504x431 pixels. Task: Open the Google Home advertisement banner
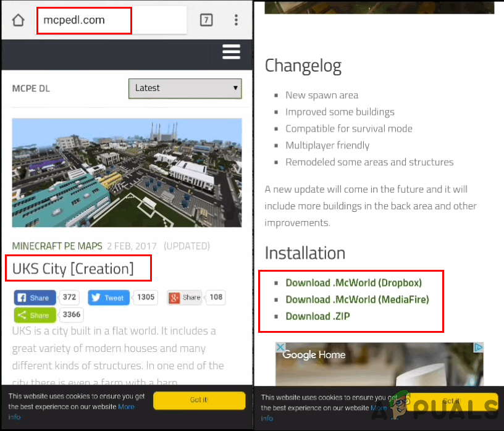click(379, 364)
